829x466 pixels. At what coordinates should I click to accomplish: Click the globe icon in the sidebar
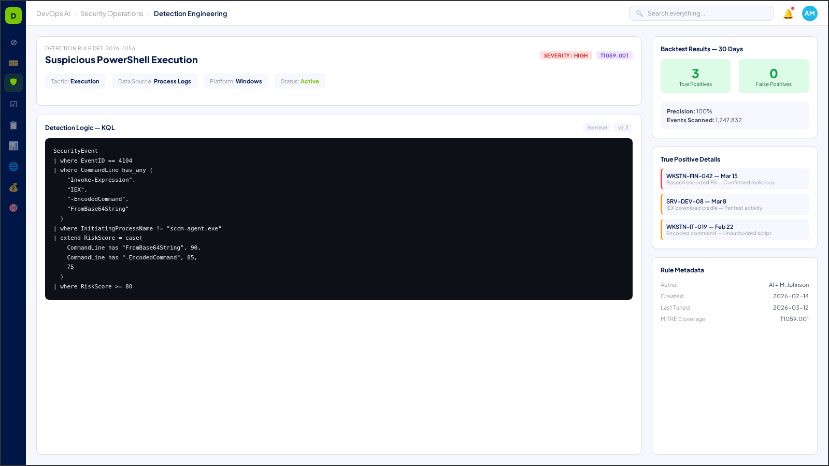point(13,166)
